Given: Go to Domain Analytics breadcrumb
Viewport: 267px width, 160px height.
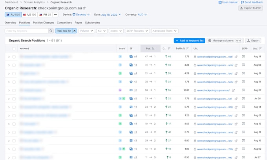Looking at the screenshot, I should (34, 2).
